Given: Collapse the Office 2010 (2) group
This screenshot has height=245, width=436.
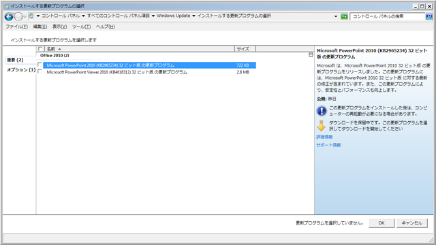Looking at the screenshot, I should [311, 54].
